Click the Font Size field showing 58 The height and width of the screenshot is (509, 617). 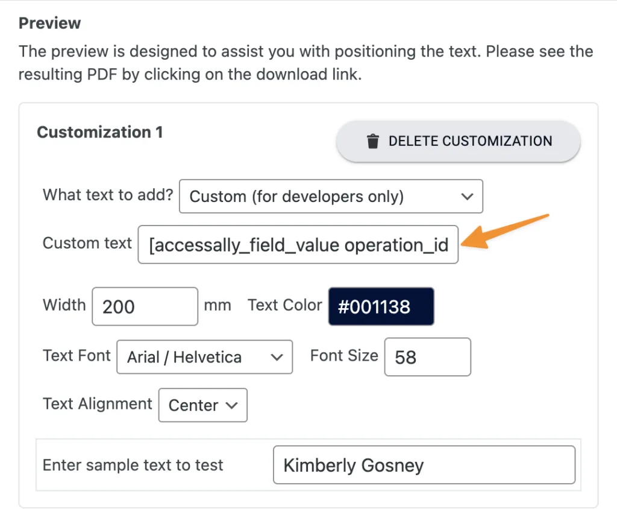[x=427, y=357]
